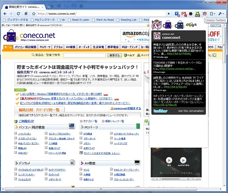Open the デジカメ navigation tab
The width and height of the screenshot is (228, 193).
click(58, 47)
